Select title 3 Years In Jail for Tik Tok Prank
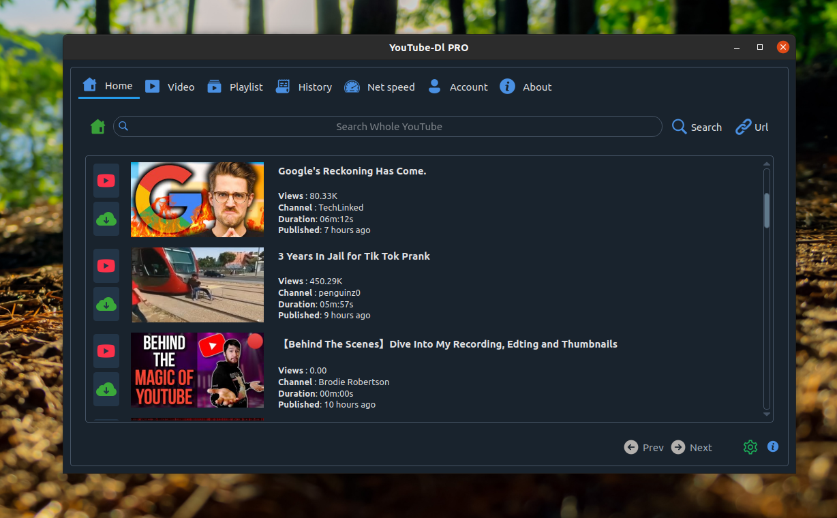Viewport: 837px width, 518px height. (354, 256)
